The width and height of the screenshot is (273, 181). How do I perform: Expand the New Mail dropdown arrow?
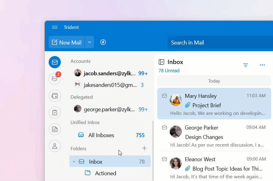89,42
